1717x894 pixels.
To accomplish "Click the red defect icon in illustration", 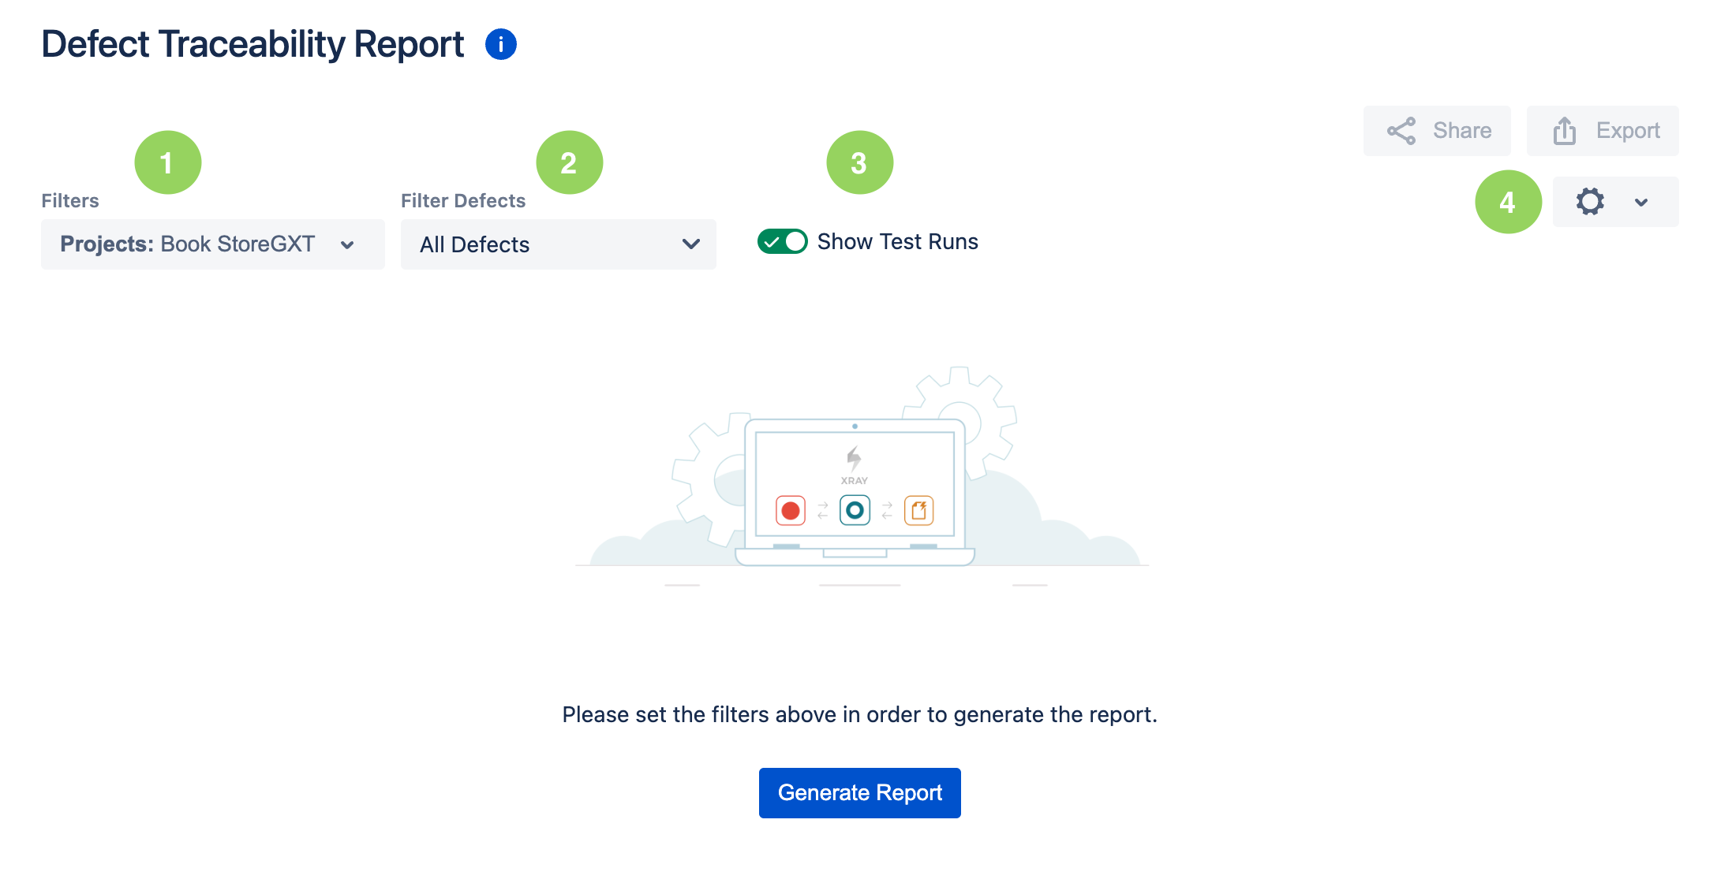I will point(791,511).
